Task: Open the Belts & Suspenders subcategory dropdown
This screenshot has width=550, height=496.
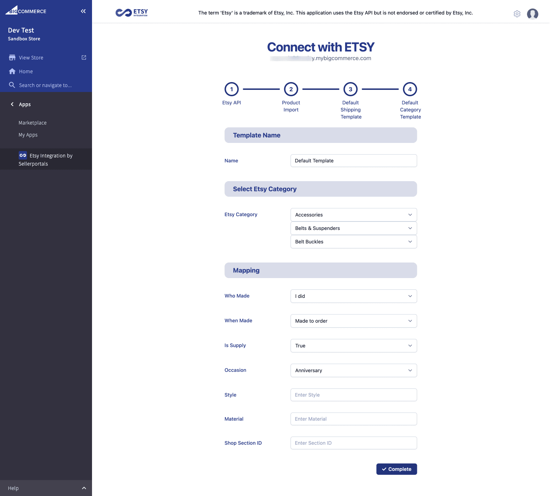Action: click(x=354, y=228)
